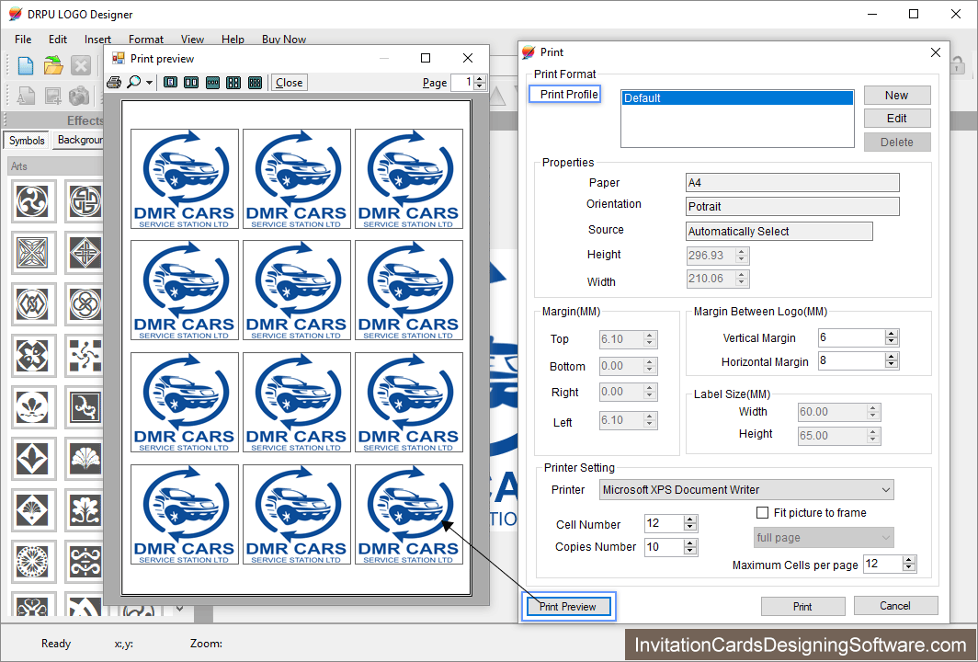Click the Vertical Margin input field
Screen dimensions: 978x662
pos(851,337)
